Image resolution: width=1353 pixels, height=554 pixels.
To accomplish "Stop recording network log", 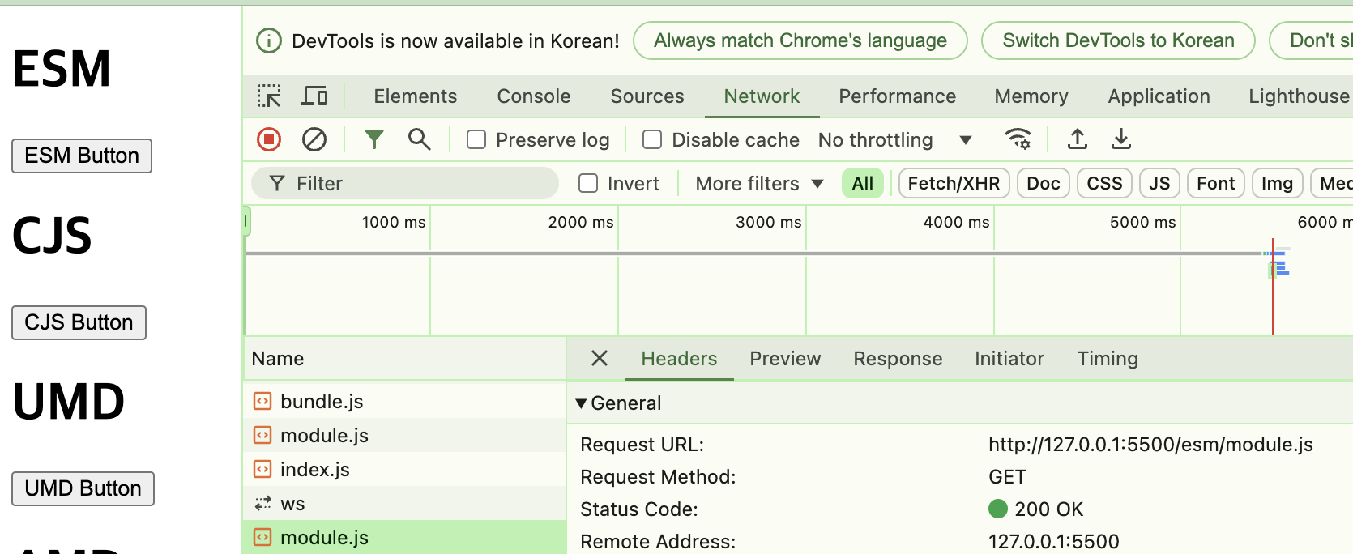I will pyautogui.click(x=269, y=140).
